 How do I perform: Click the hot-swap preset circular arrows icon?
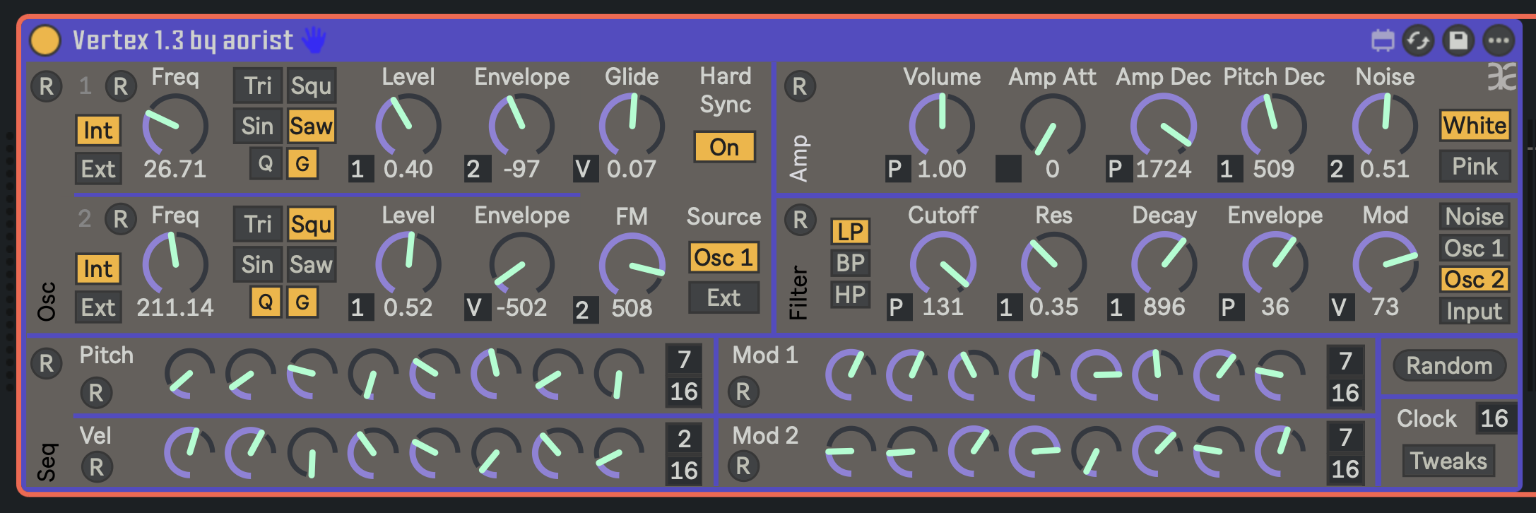point(1418,41)
